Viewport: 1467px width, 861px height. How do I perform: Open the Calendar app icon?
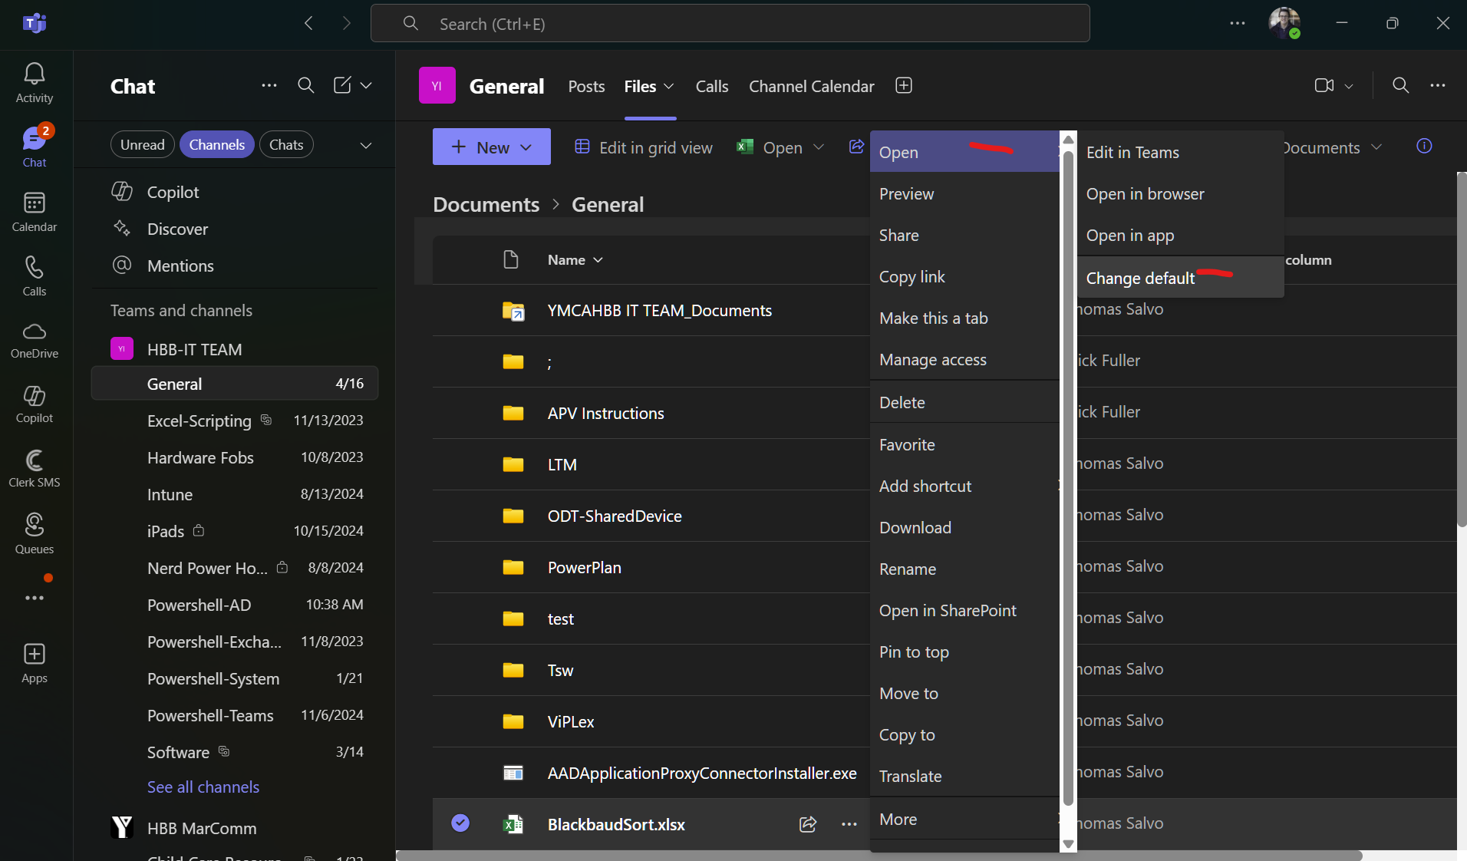(x=35, y=211)
